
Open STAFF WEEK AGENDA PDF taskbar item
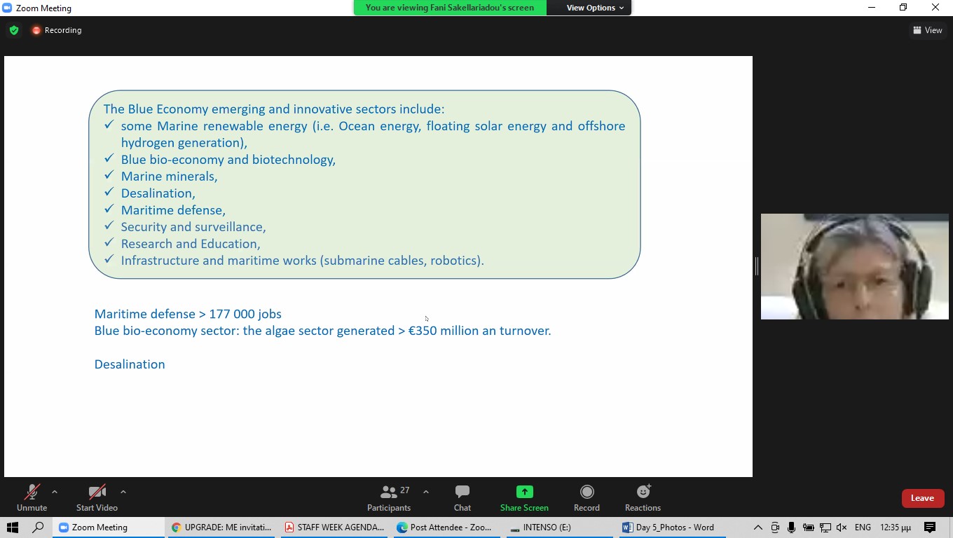(335, 527)
